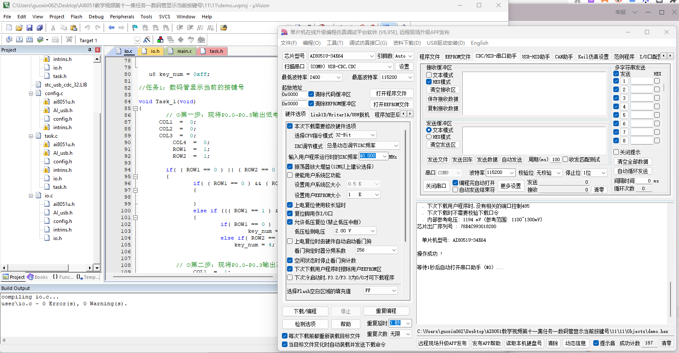Open 选择CPU指令模式 32-Bit dropdown

pyautogui.click(x=372, y=135)
